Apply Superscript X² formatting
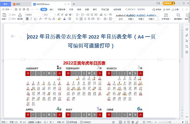The image size is (190, 124). [46, 19]
